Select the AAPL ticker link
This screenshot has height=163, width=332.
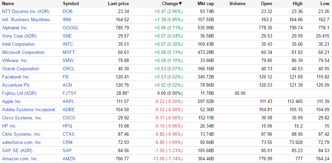68,101
